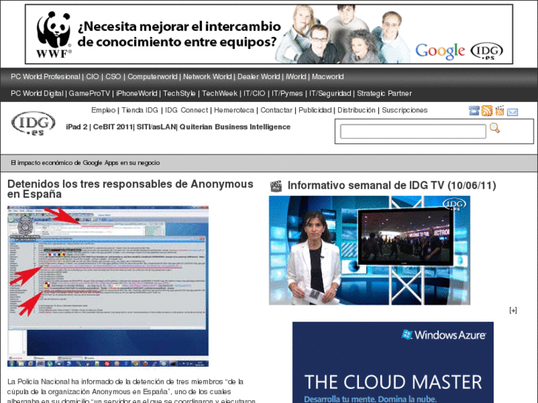538x403 pixels.
Task: Select TechStyle navigation link
Action: click(179, 93)
